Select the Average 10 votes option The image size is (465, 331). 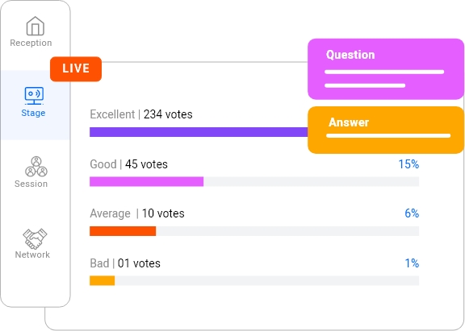[137, 213]
